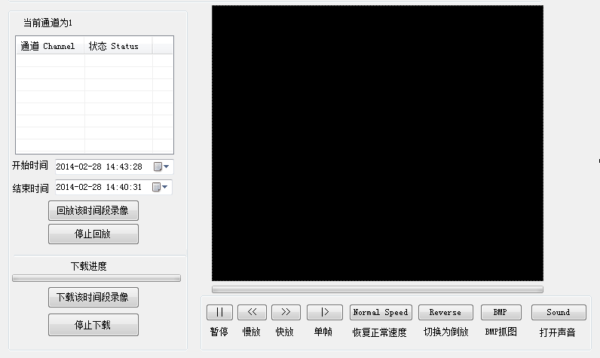Download recording for the selected period
Screen dimensions: 600x358
pyautogui.click(x=93, y=297)
